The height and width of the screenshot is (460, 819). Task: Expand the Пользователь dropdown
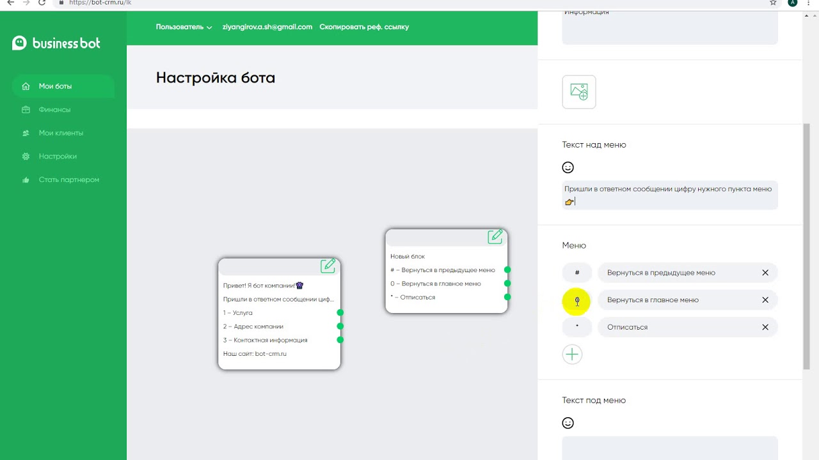[x=184, y=27]
